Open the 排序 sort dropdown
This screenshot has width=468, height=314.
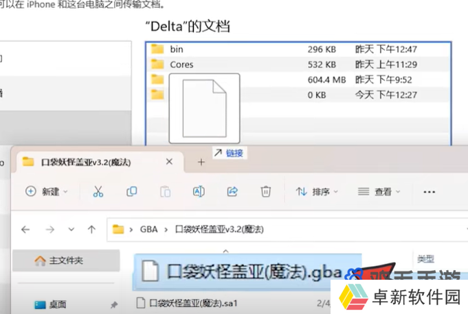[x=317, y=192]
